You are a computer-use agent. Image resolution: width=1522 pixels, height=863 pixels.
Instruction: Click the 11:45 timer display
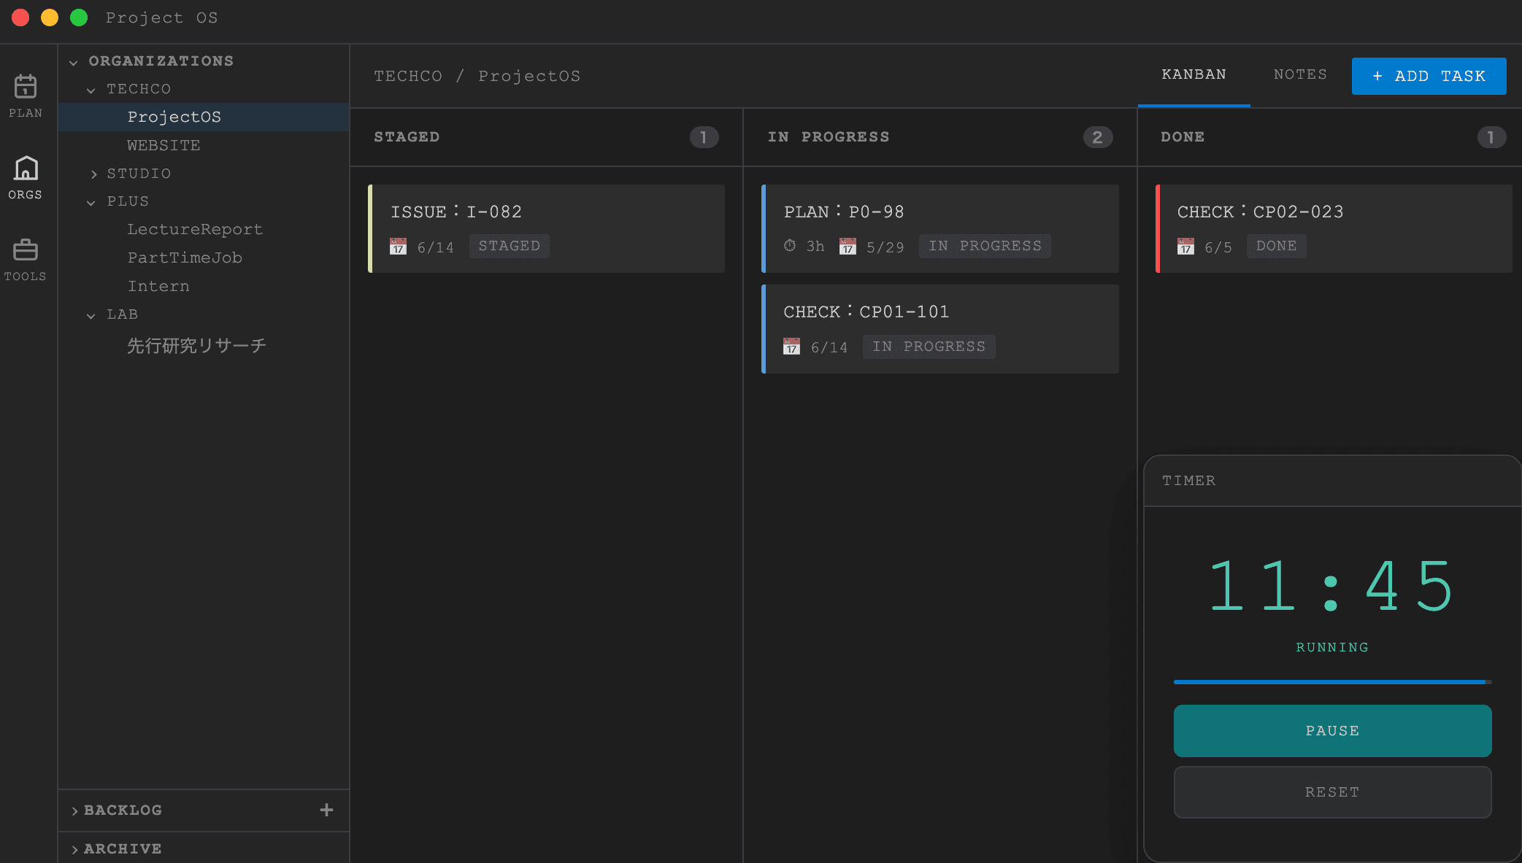[x=1332, y=586]
